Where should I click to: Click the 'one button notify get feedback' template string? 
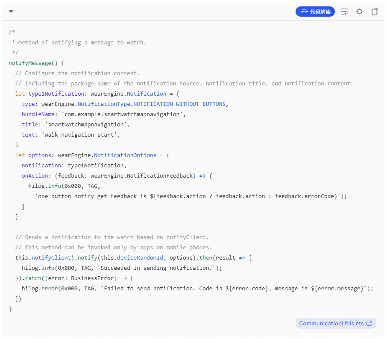coord(188,196)
